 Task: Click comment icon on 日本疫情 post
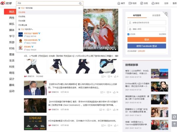[109, 125]
